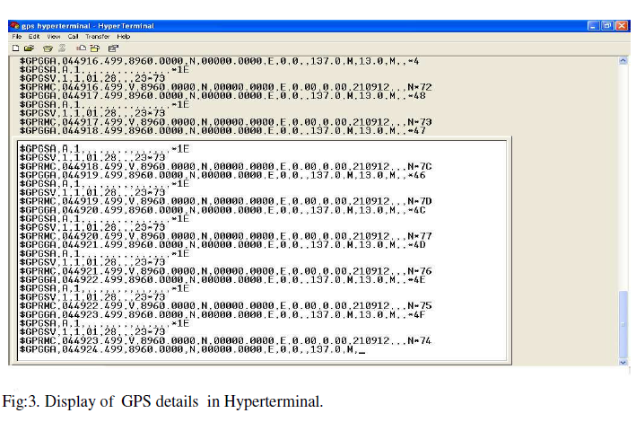636x422 pixels.
Task: Click the $GPRMC,044919.499 line ending N*7D
Action: coord(225,201)
